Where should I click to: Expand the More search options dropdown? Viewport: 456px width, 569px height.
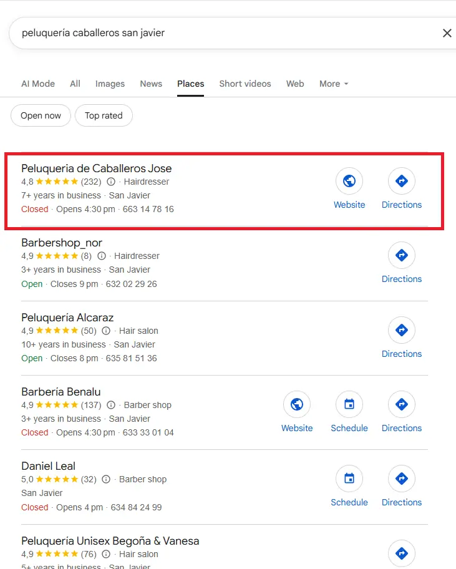tap(334, 84)
